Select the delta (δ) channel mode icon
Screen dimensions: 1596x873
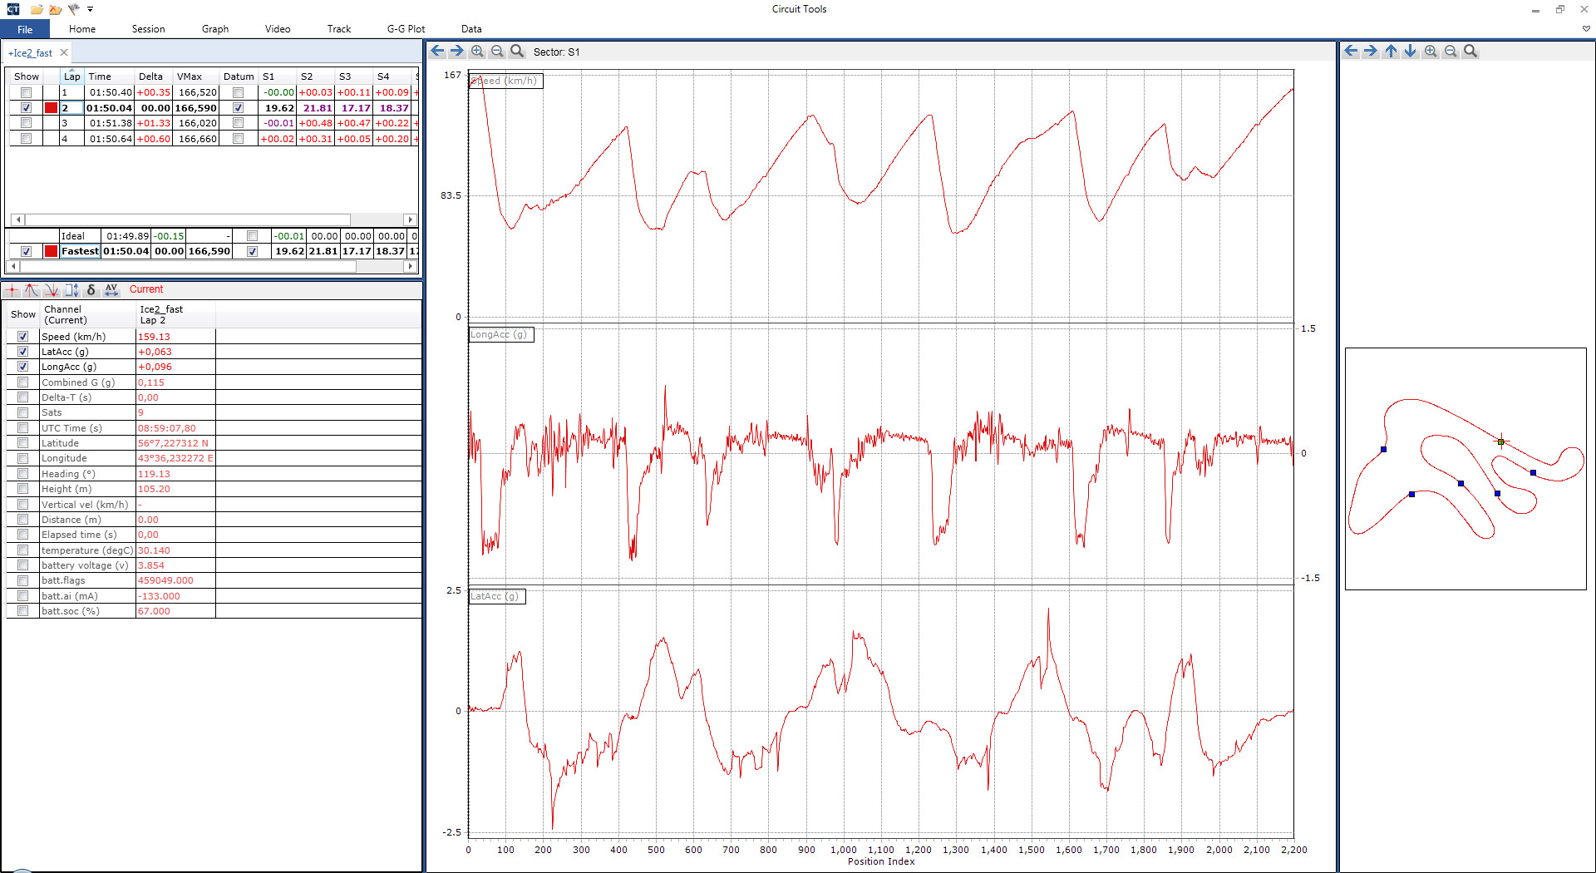tap(91, 289)
